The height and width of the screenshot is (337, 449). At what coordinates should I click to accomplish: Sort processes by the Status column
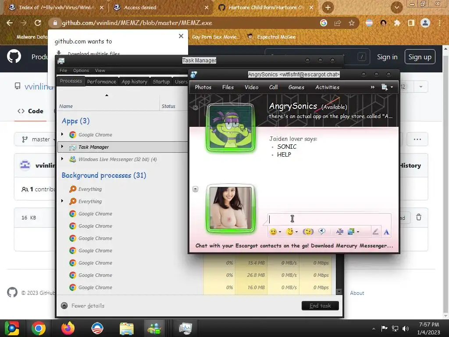point(173,106)
